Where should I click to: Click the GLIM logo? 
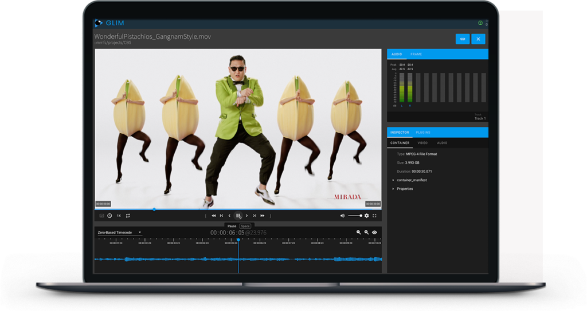tap(109, 23)
